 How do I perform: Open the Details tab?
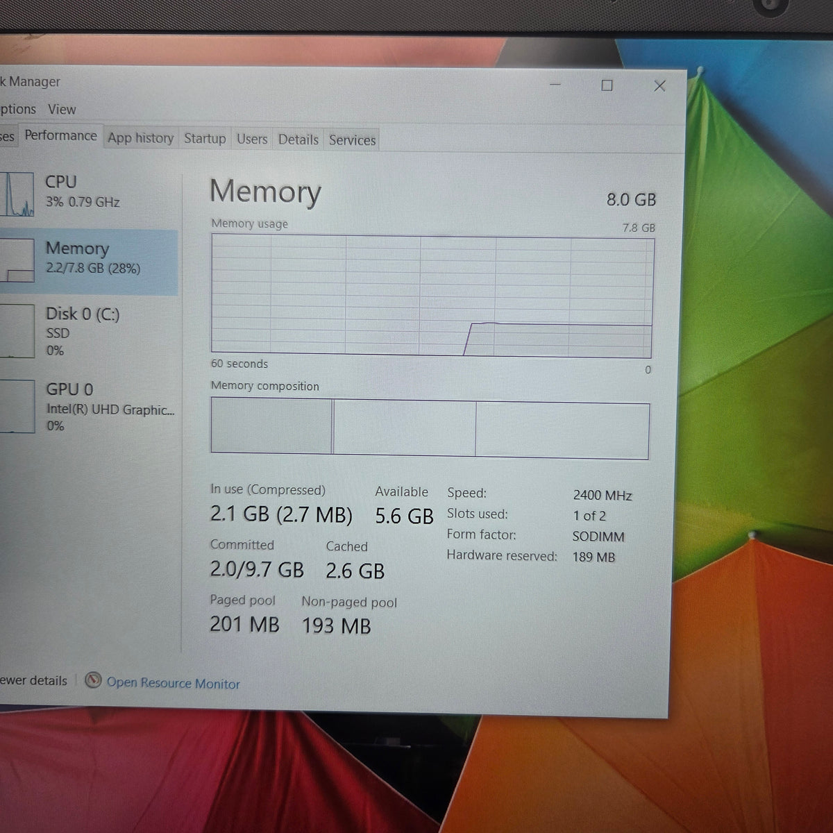coord(298,140)
